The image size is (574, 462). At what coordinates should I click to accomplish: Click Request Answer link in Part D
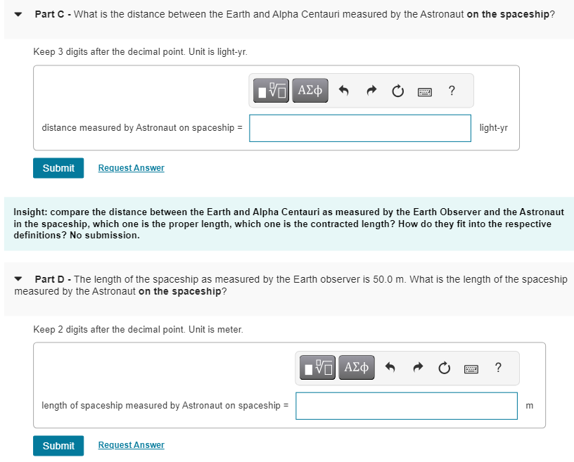point(131,444)
